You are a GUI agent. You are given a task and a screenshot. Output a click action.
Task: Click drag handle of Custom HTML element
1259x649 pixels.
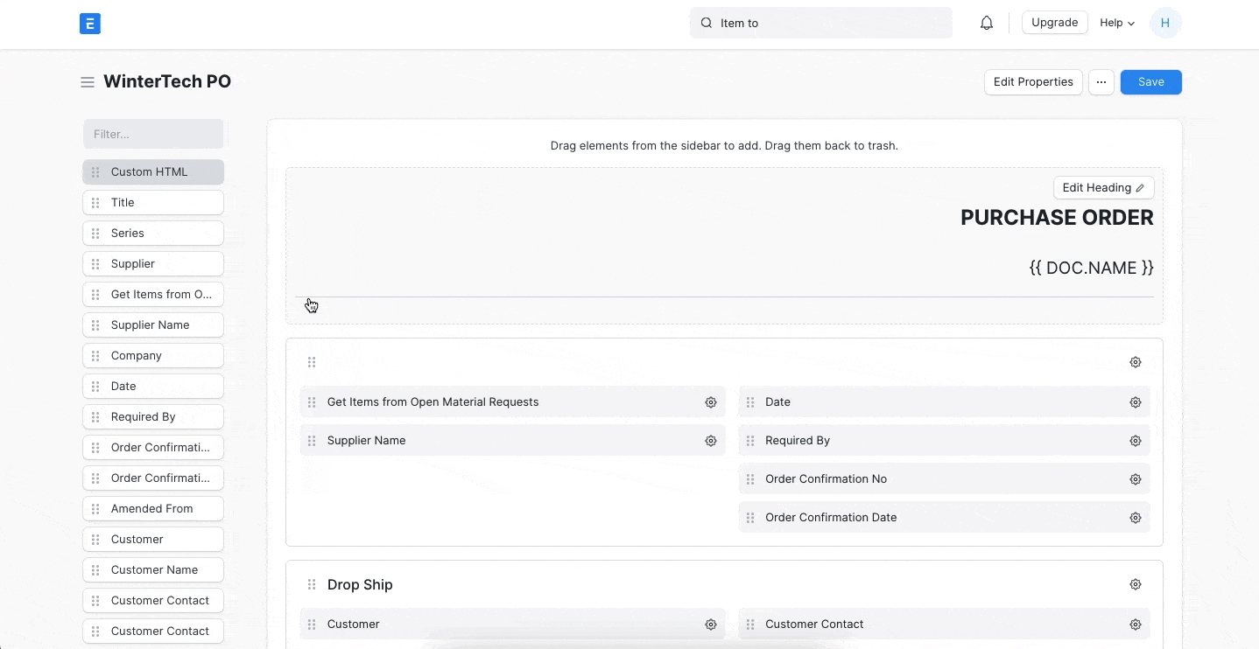[x=96, y=172]
